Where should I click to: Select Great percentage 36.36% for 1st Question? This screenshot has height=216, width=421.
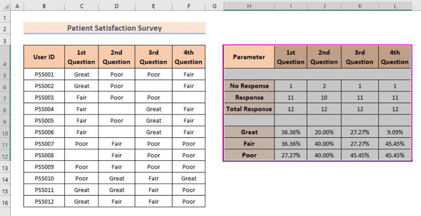[291, 132]
